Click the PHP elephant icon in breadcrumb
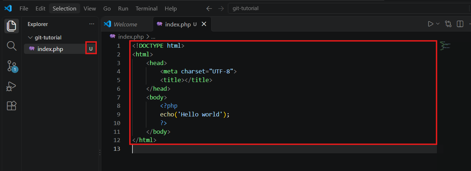 (x=112, y=37)
